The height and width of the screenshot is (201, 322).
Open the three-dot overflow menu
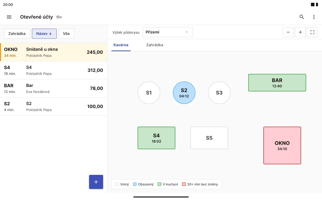tap(314, 17)
